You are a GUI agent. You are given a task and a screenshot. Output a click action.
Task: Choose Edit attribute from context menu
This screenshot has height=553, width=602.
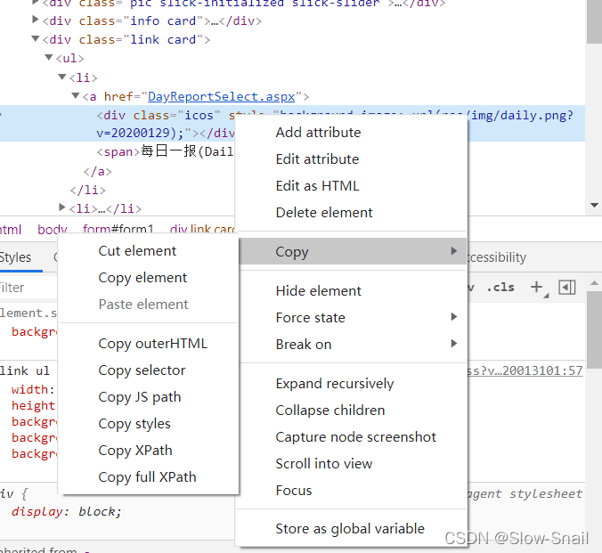click(x=351, y=159)
